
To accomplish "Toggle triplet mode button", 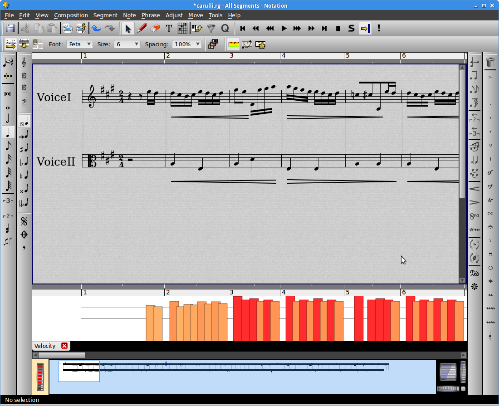I will [8, 201].
